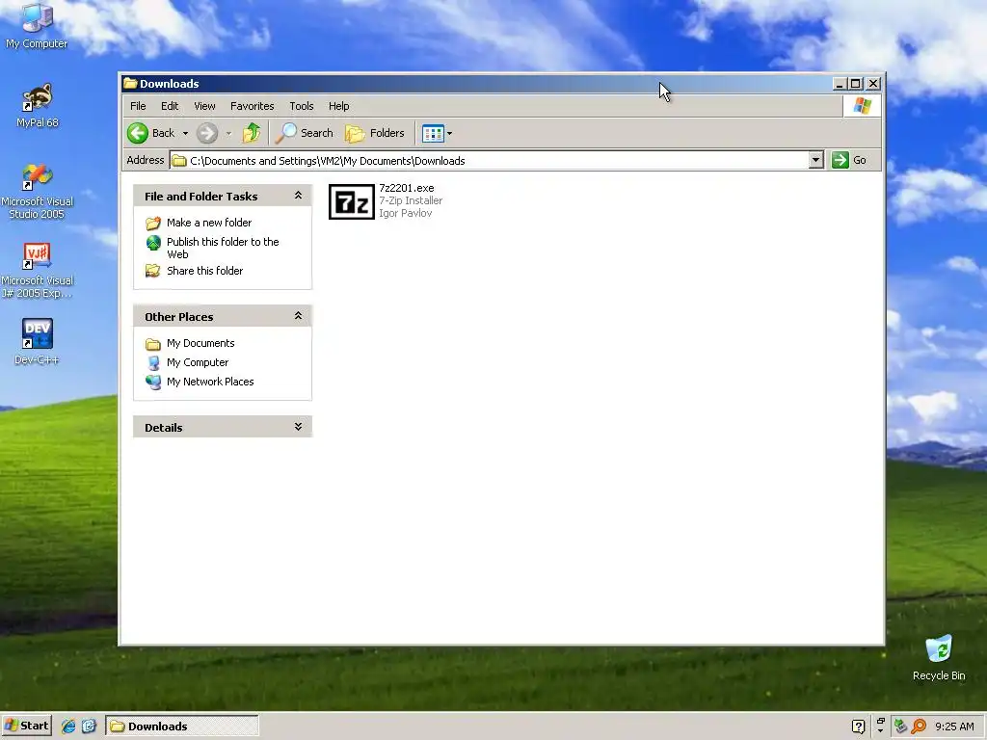The image size is (987, 740).
Task: Click My Documents folder icon in Other Places
Action: 153,344
